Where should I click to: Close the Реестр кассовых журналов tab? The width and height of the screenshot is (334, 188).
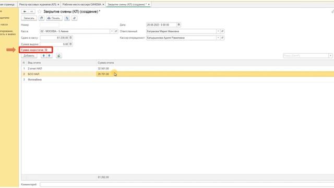(x=58, y=5)
